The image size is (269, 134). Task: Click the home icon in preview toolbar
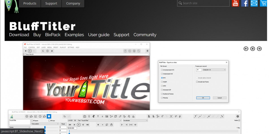point(52,51)
